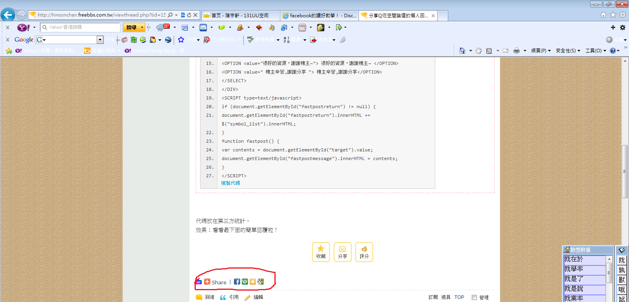Click the Facebook share icon

[237, 282]
